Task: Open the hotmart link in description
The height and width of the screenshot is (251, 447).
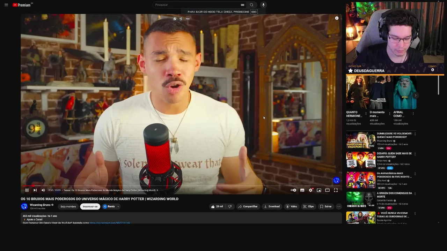Action: click(110, 223)
